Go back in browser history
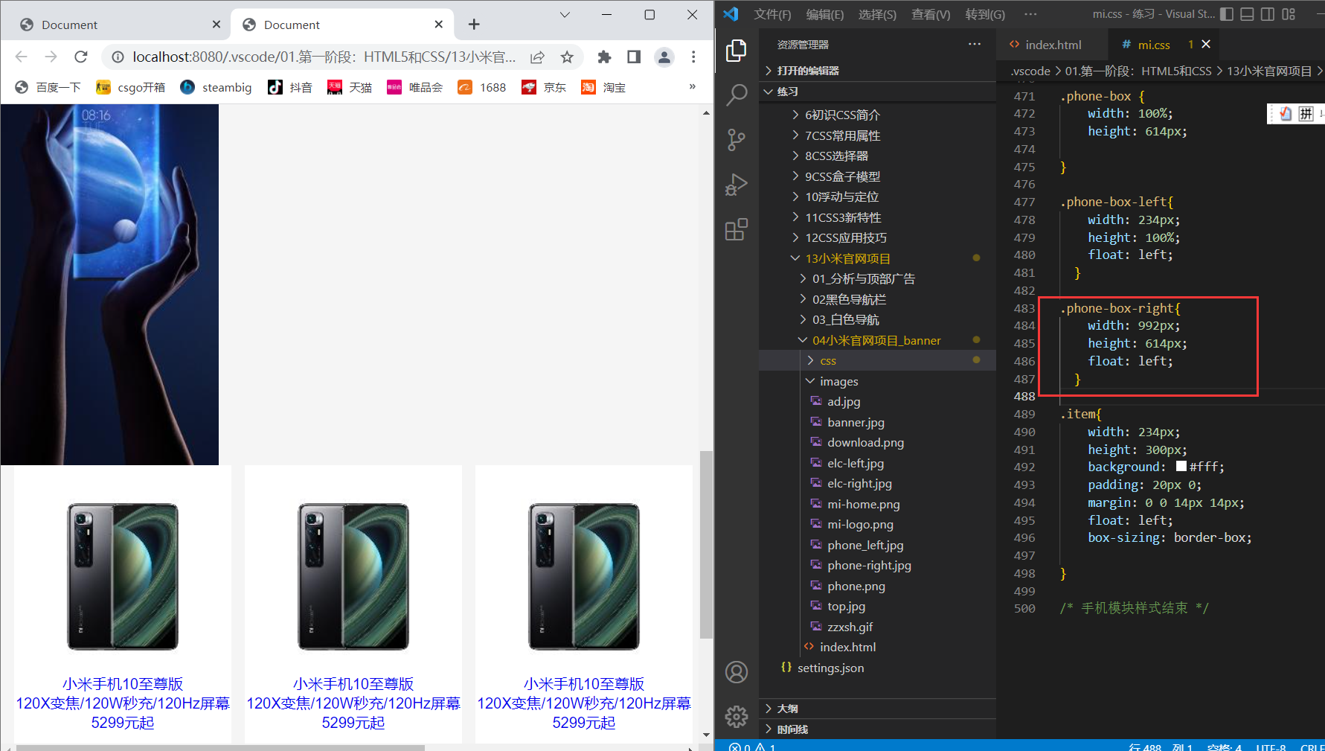1325x751 pixels. 21,57
